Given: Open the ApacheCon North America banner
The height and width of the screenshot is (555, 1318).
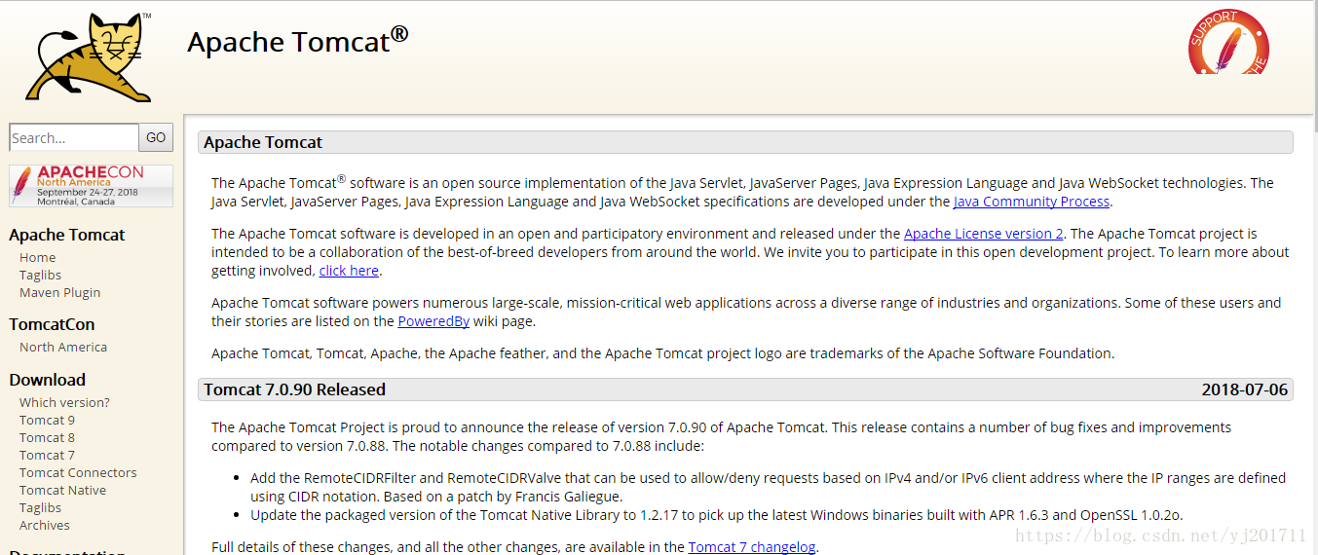Looking at the screenshot, I should click(x=91, y=185).
